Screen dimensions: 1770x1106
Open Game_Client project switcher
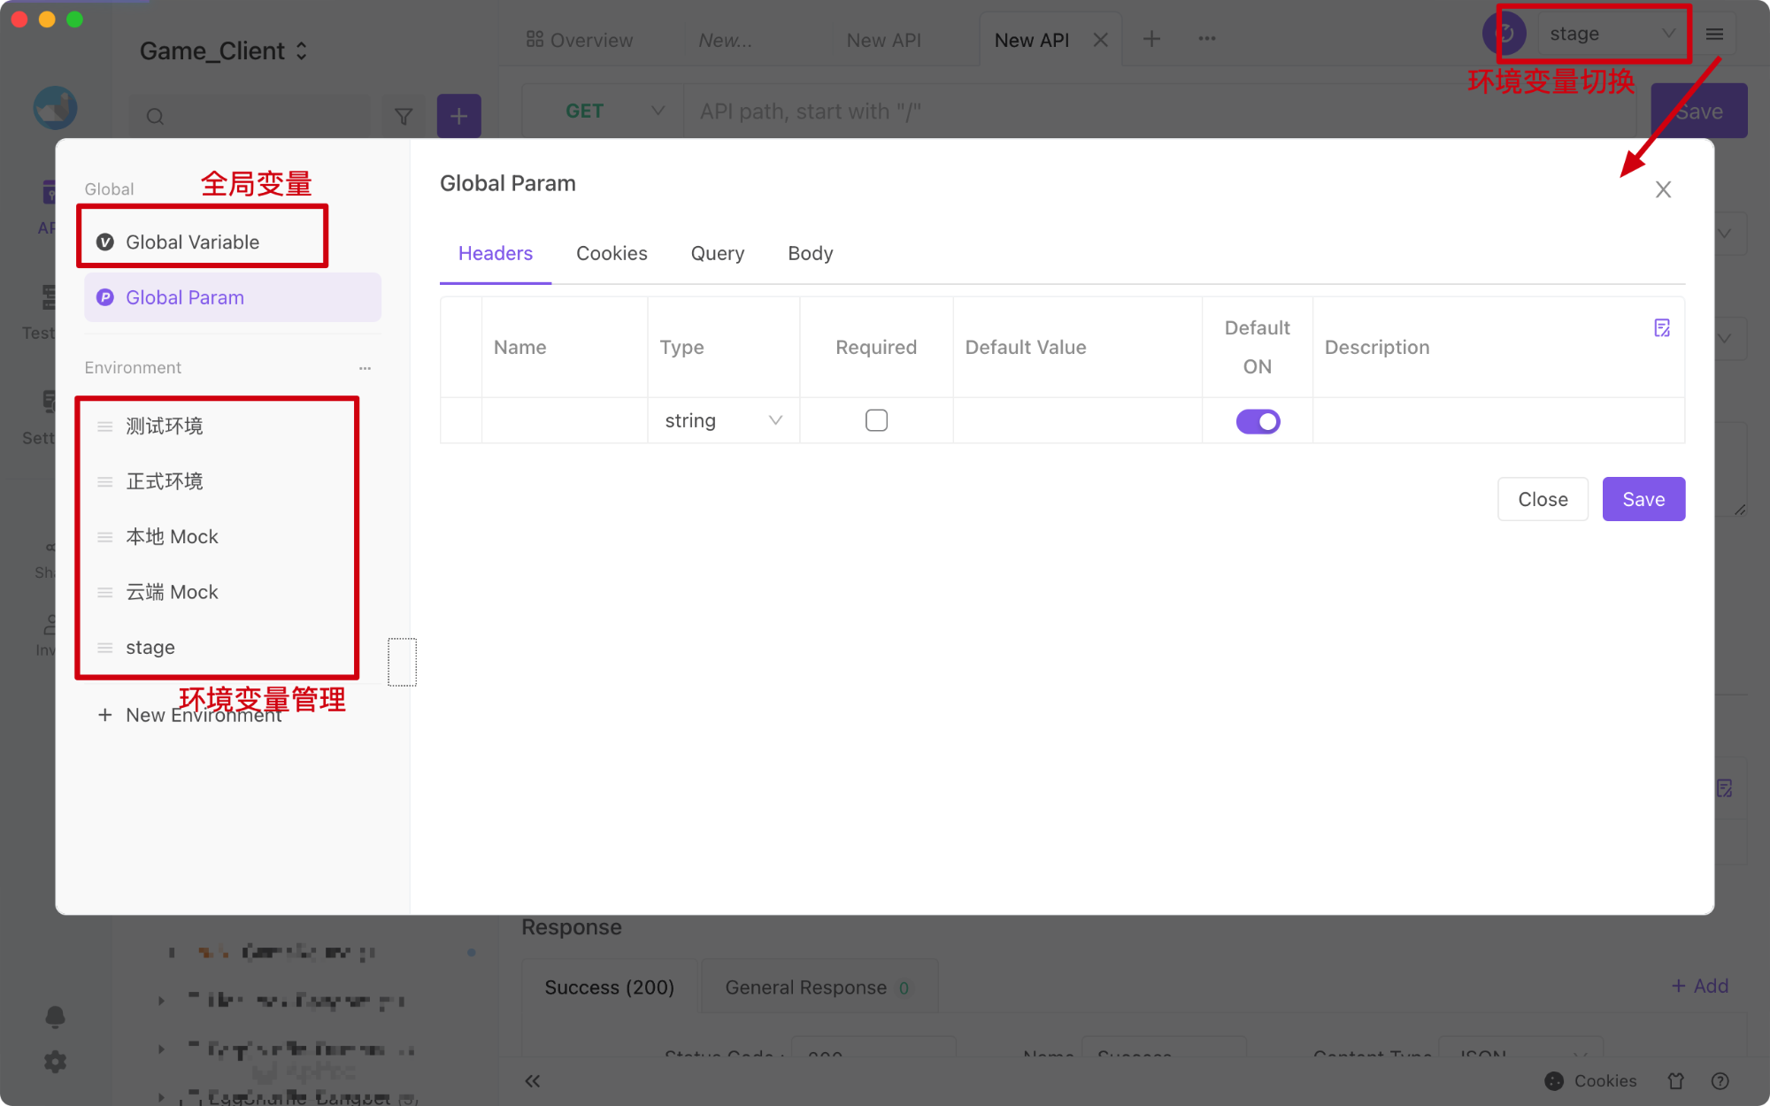point(223,51)
